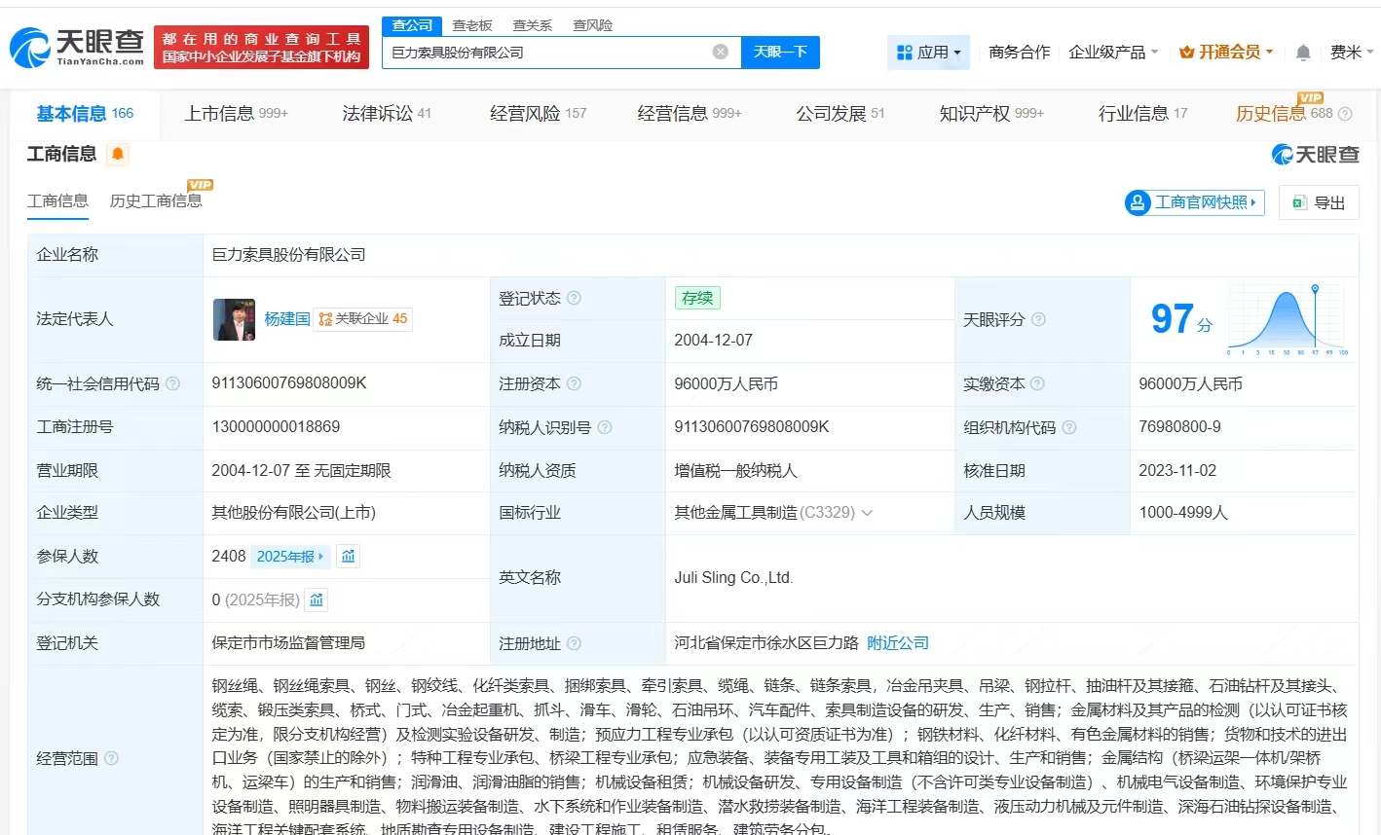Open help icon next to 天眼评分
The image size is (1381, 835).
[1038, 319]
